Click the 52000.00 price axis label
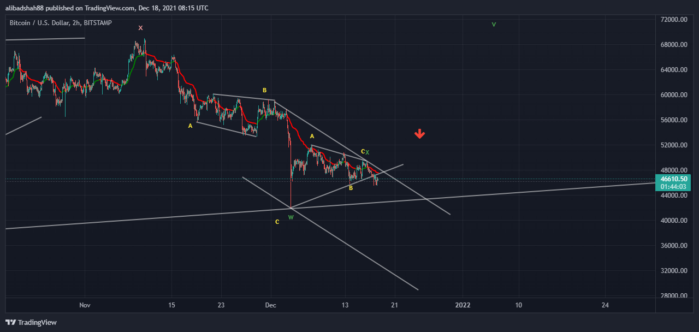Screen dimensions: 699x332 [674, 145]
